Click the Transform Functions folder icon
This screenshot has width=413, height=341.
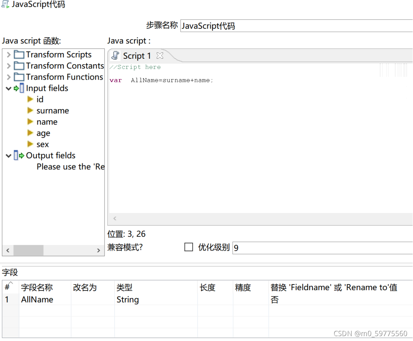(x=19, y=77)
